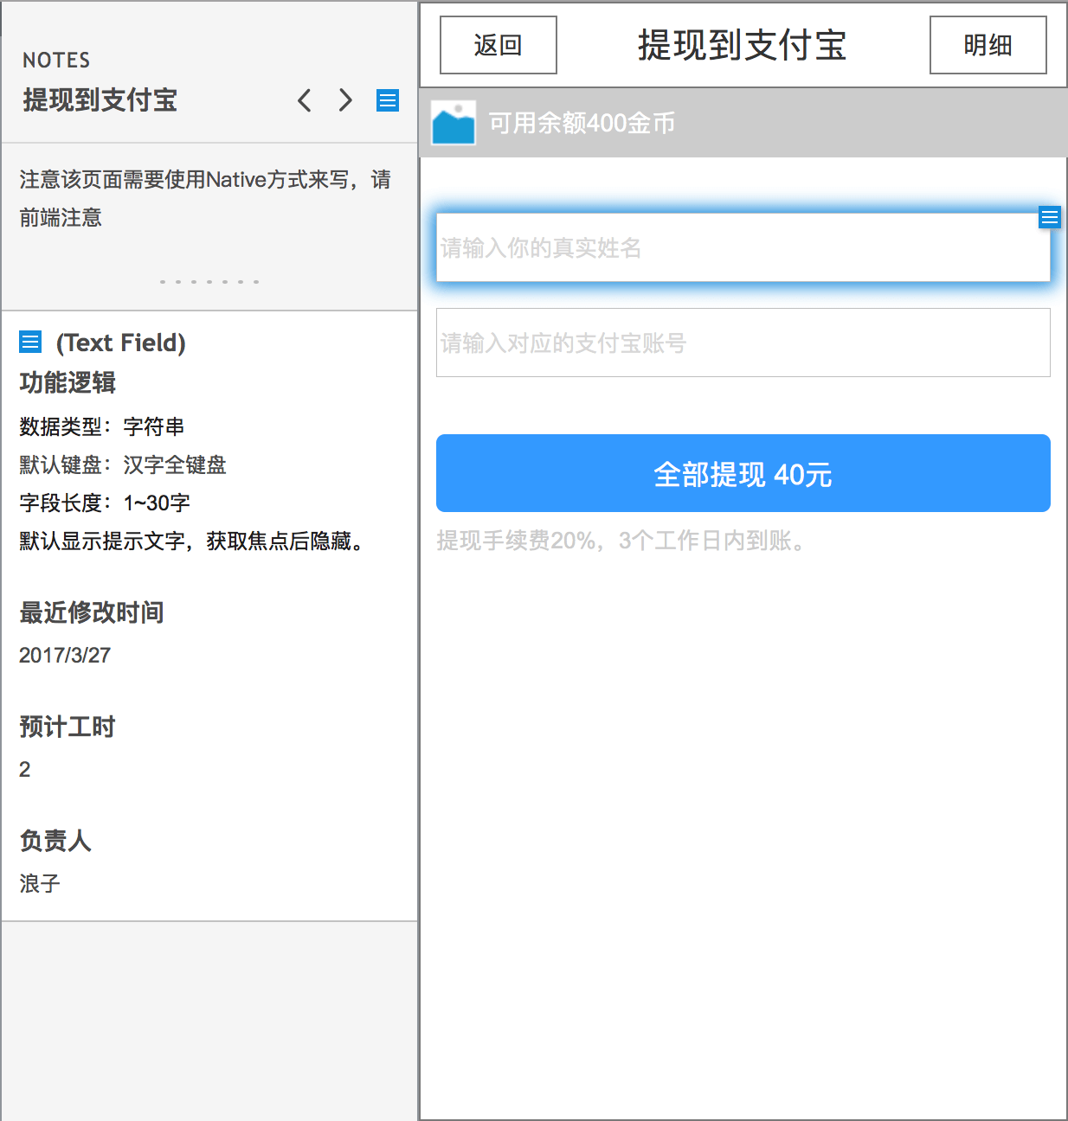Viewport: 1068px width, 1121px height.
Task: Click the dotted resize handle below the page notes
Action: tap(209, 282)
